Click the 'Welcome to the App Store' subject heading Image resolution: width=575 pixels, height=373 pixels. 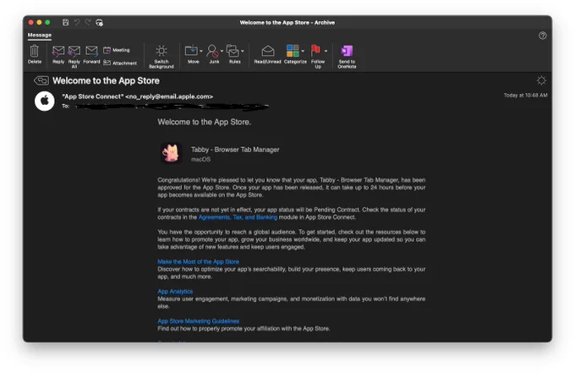106,80
